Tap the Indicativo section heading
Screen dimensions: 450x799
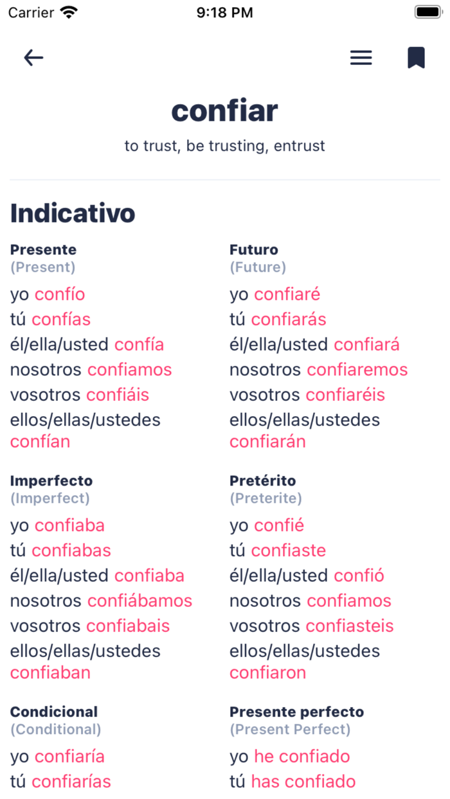[72, 214]
